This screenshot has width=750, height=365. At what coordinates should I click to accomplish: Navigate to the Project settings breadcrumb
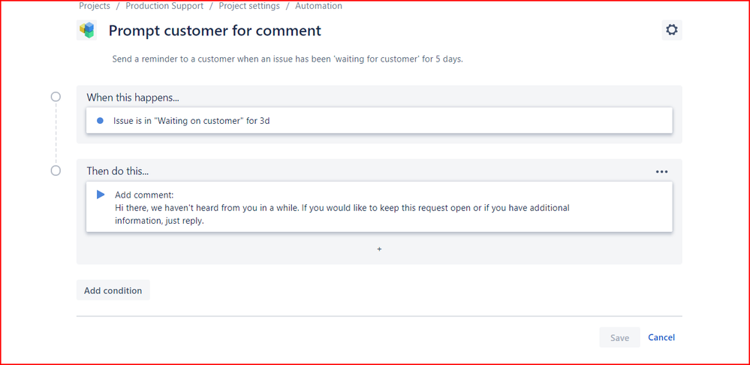tap(249, 6)
